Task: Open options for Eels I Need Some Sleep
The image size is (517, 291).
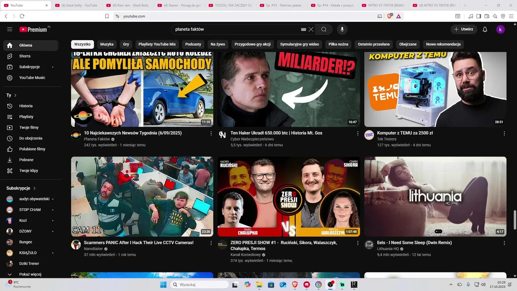Action: (504, 243)
